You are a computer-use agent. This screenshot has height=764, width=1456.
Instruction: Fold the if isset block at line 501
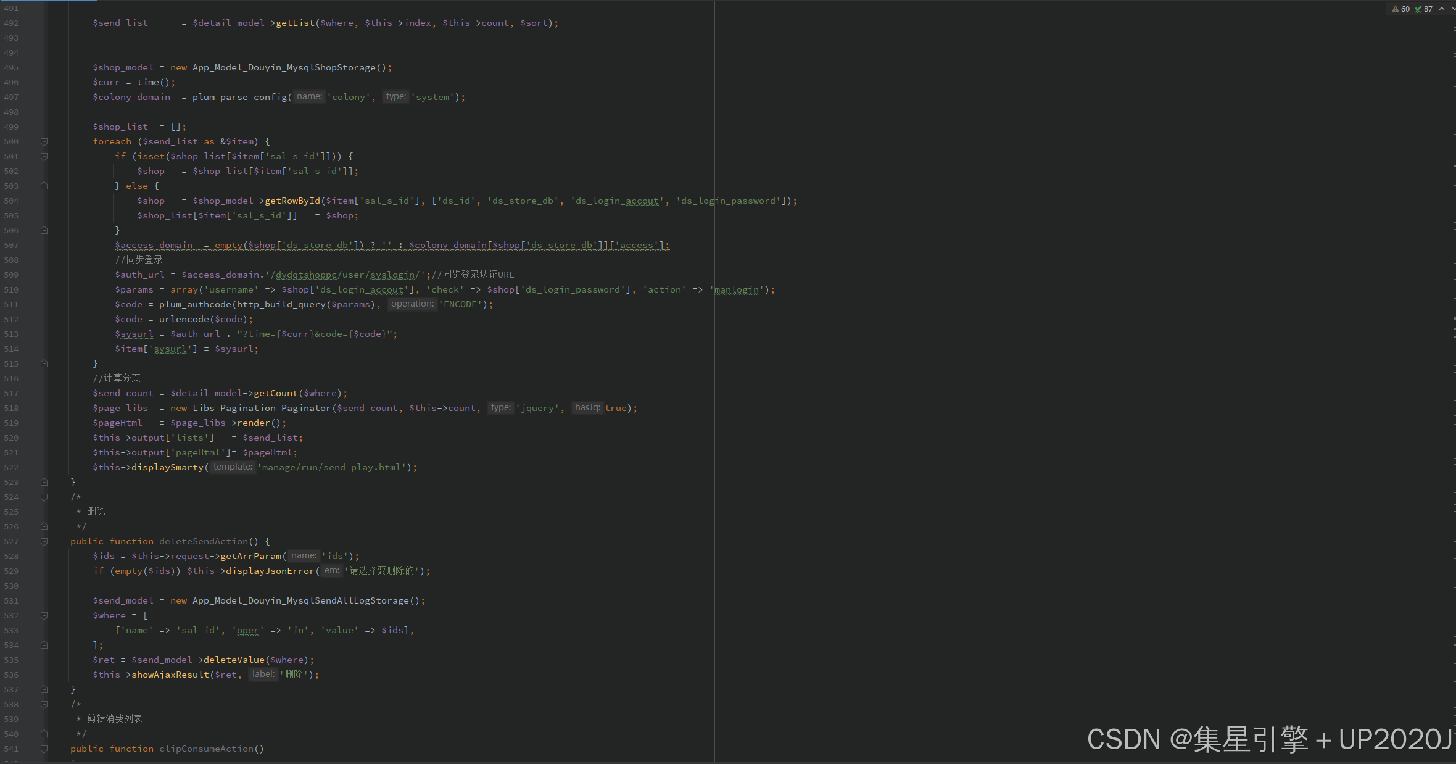(x=44, y=156)
